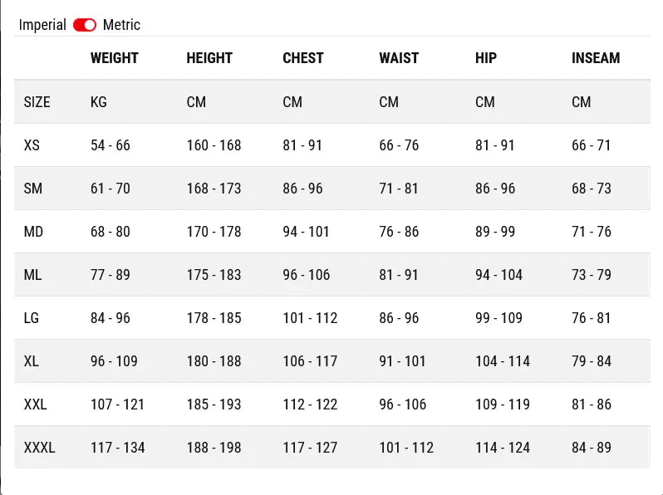Select the HIP column header

click(x=486, y=58)
